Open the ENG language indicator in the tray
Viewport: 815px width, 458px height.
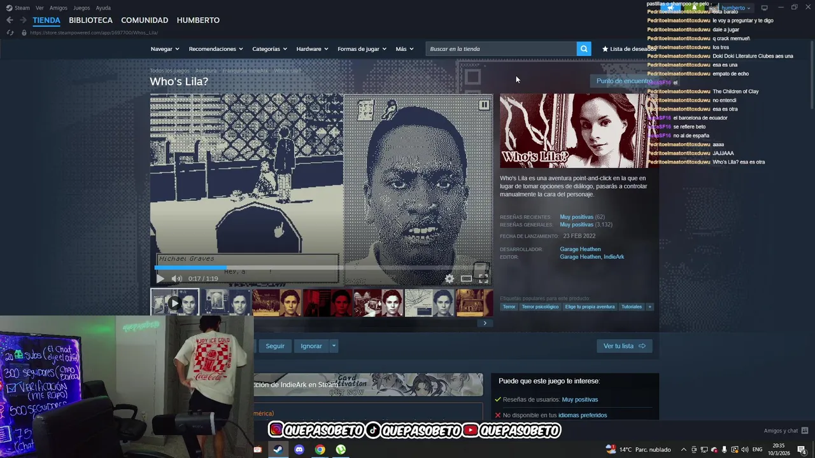pos(757,449)
